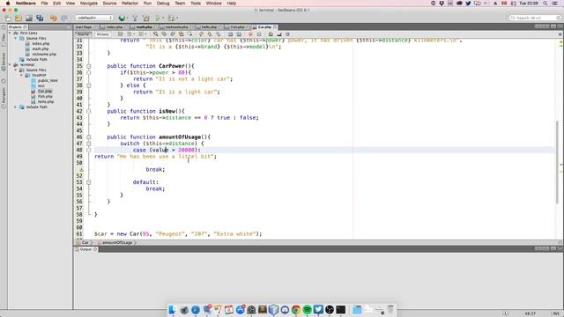Click the Start Macro Recording red icon
This screenshot has width=564, height=317.
(x=250, y=34)
